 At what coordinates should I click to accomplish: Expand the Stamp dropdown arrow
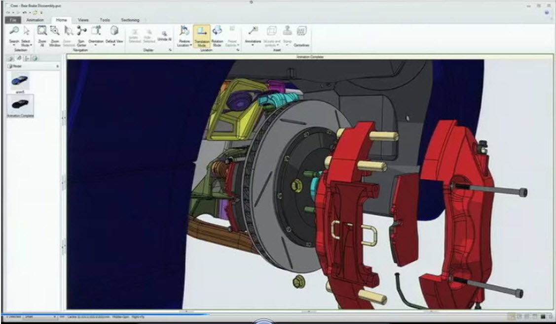tap(287, 45)
